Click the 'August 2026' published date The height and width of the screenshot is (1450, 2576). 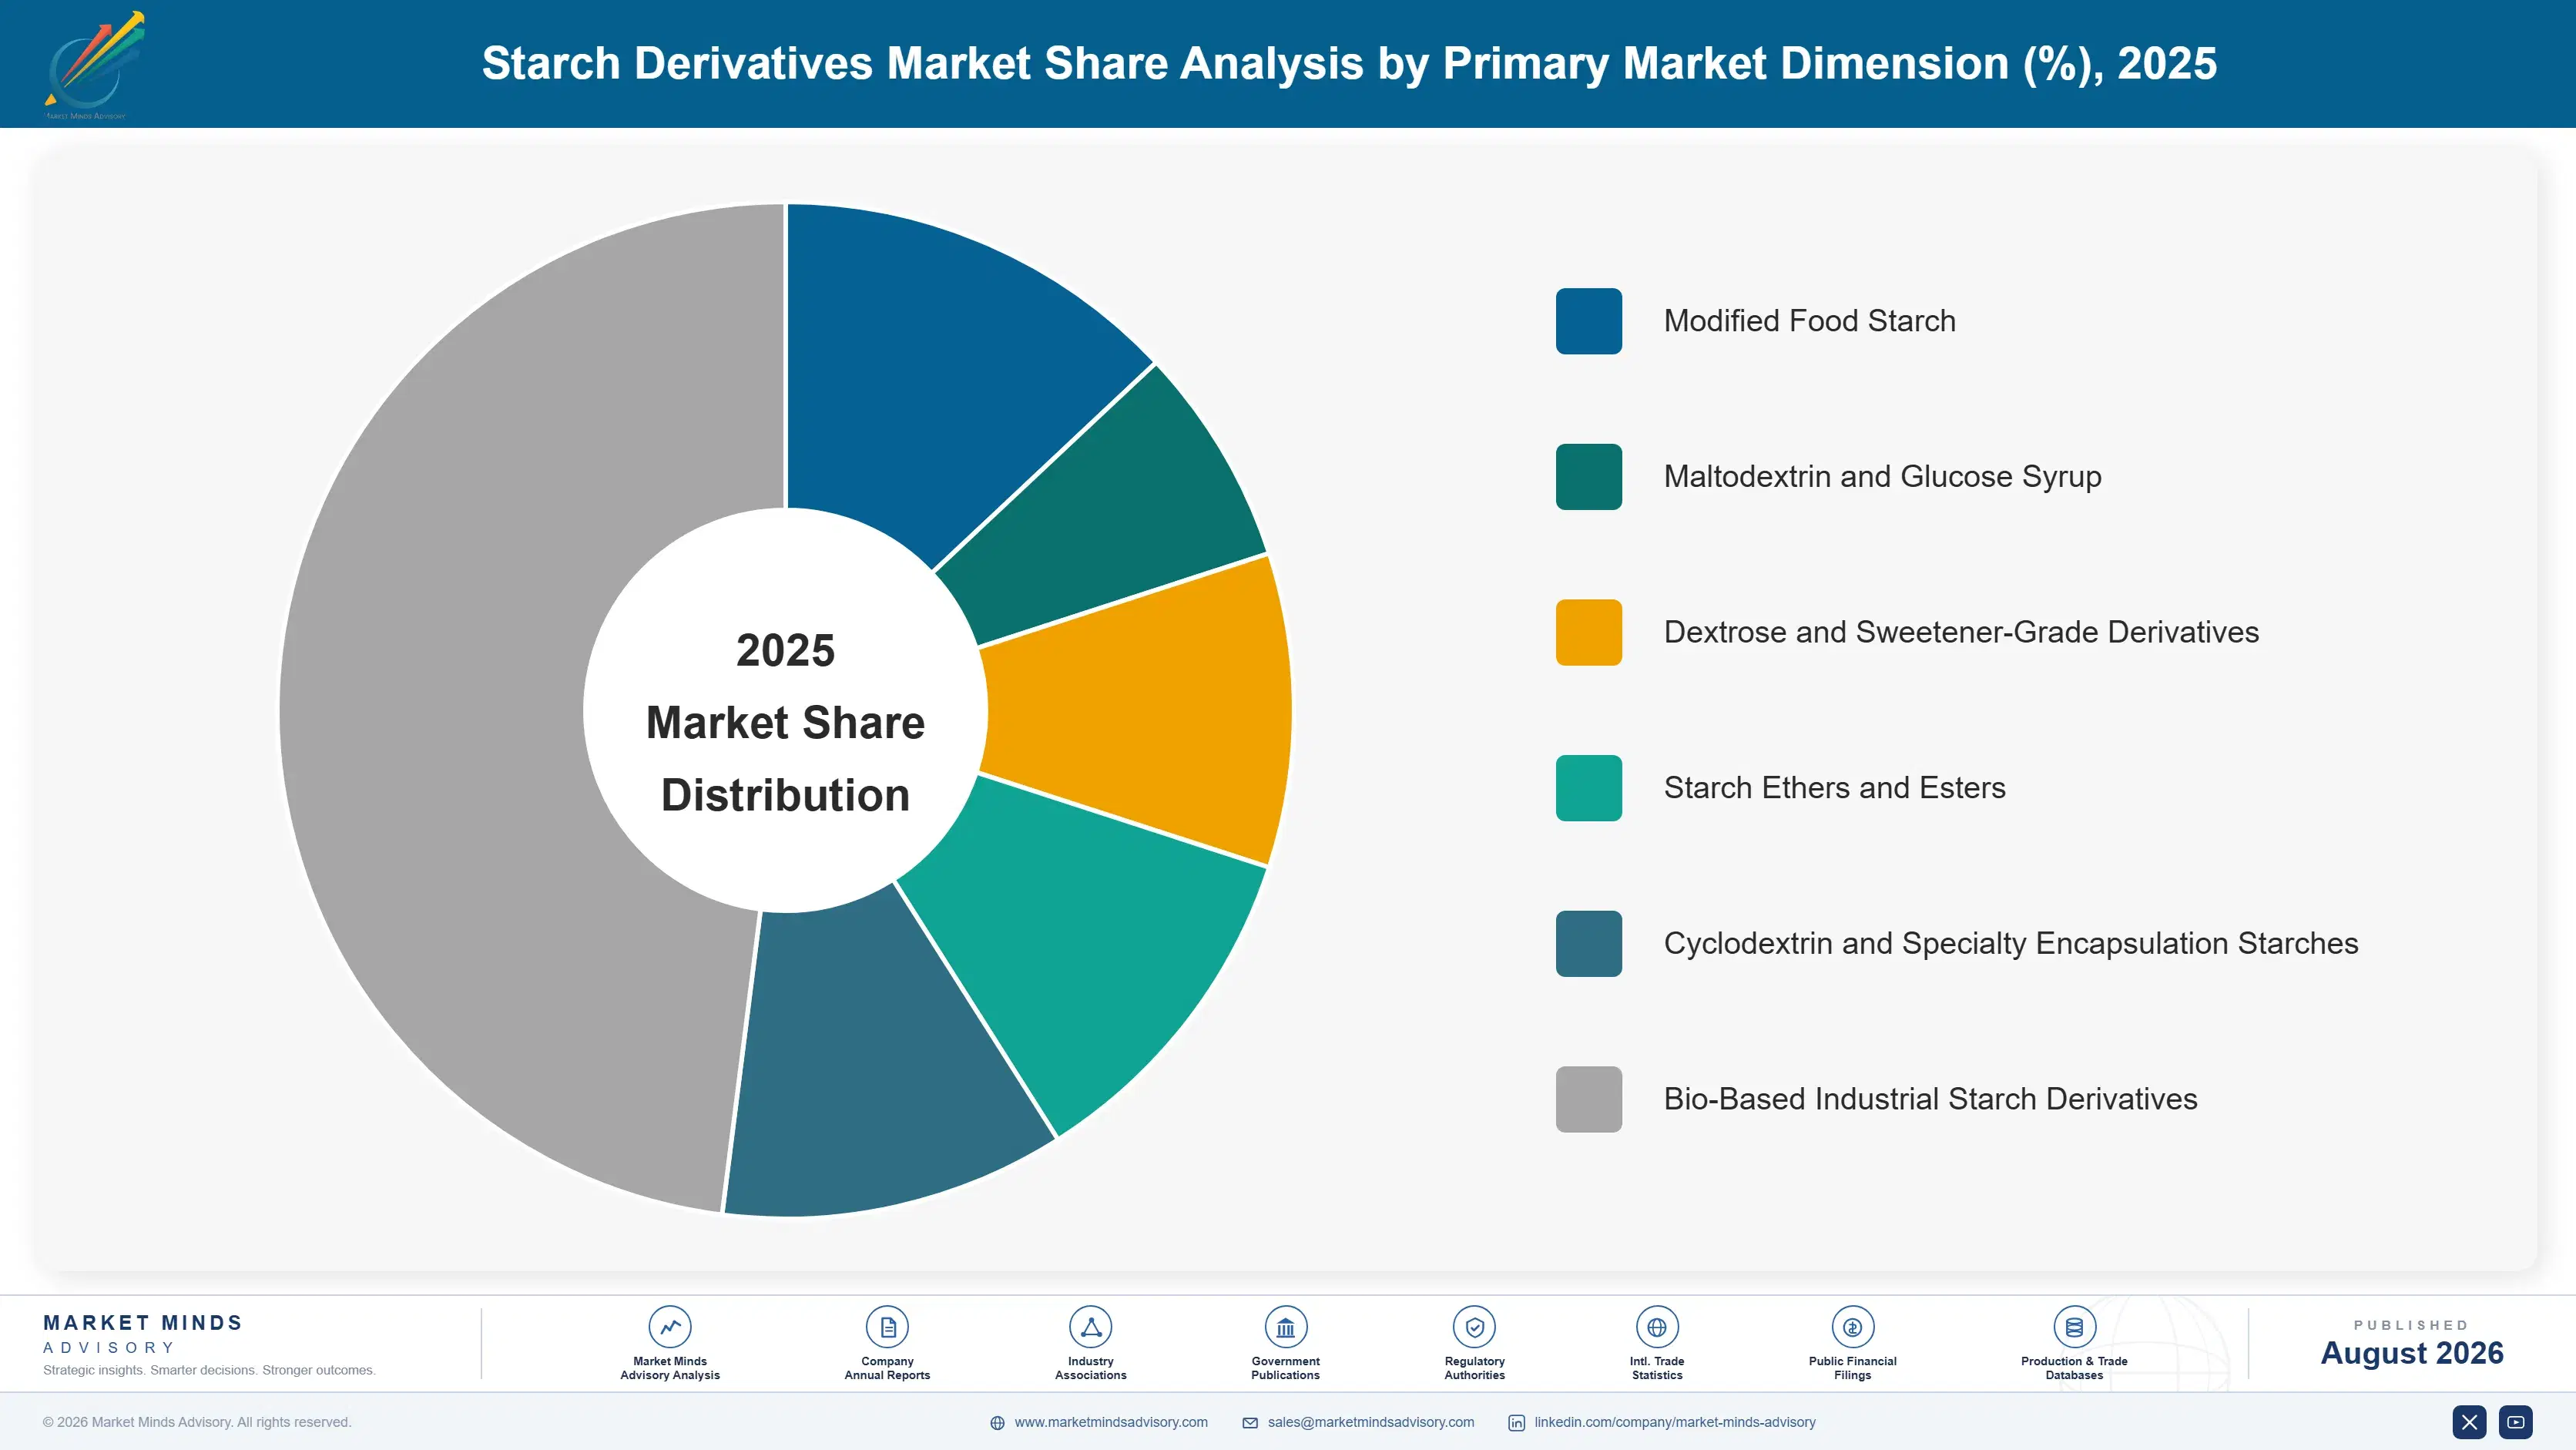(2411, 1353)
